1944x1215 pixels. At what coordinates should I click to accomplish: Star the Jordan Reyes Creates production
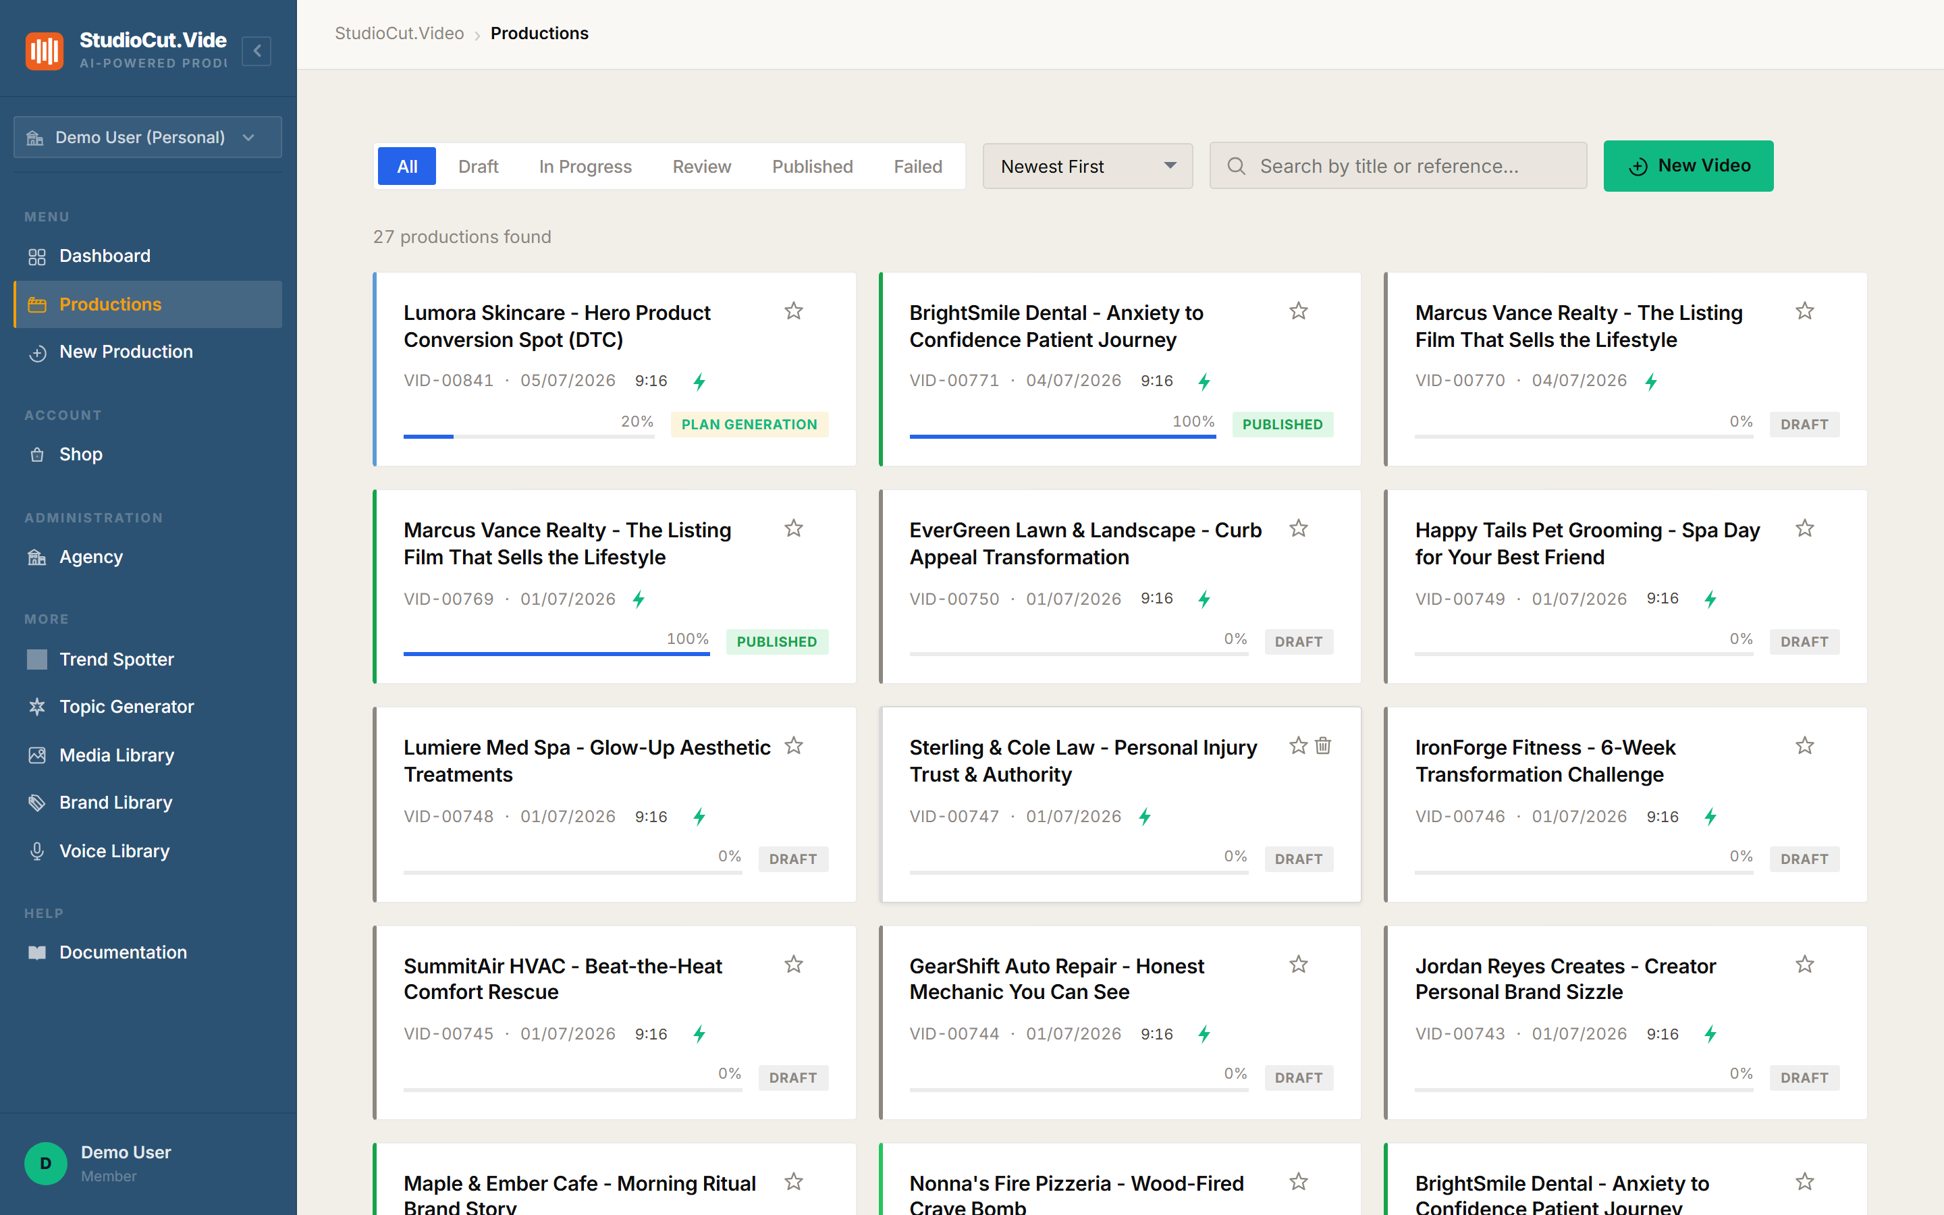click(1805, 965)
